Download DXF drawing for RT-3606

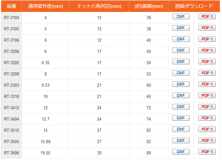click(x=181, y=152)
